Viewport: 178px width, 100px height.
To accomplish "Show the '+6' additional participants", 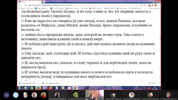I will [x=6, y=95].
